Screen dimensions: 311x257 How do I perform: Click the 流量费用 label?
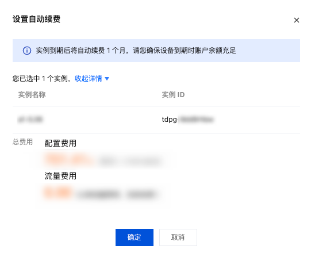coord(60,176)
